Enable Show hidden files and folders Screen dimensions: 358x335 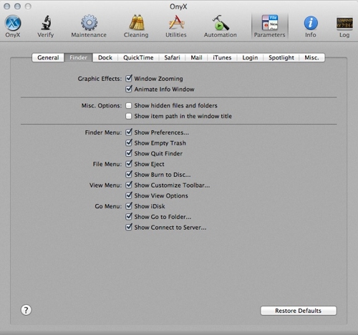tap(129, 105)
